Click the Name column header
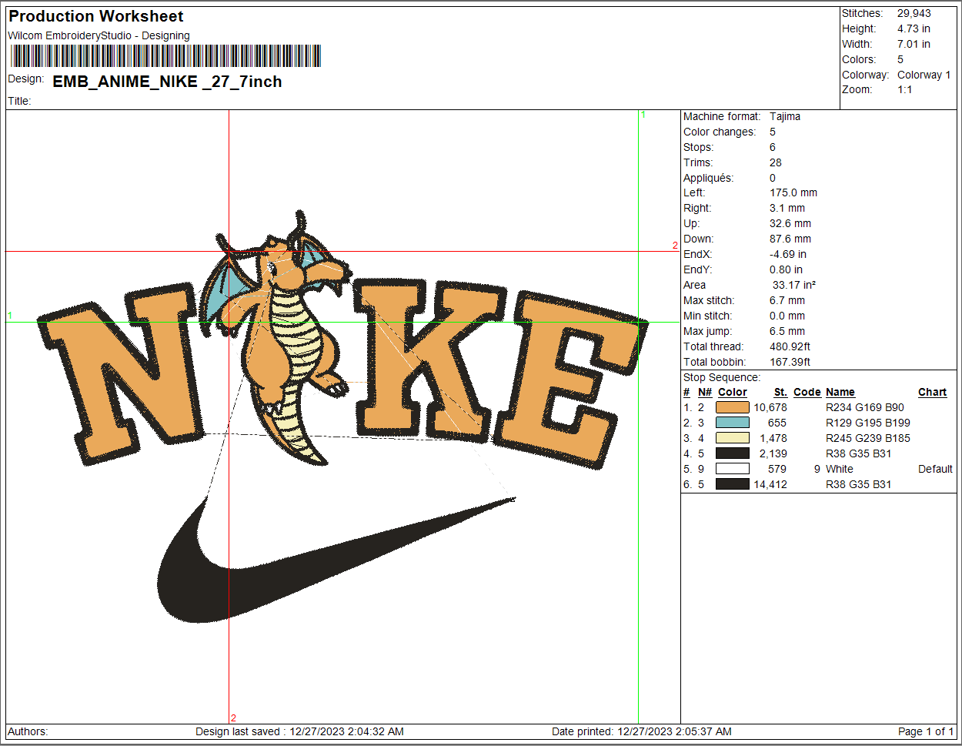Screen dimensions: 962x746 point(840,392)
